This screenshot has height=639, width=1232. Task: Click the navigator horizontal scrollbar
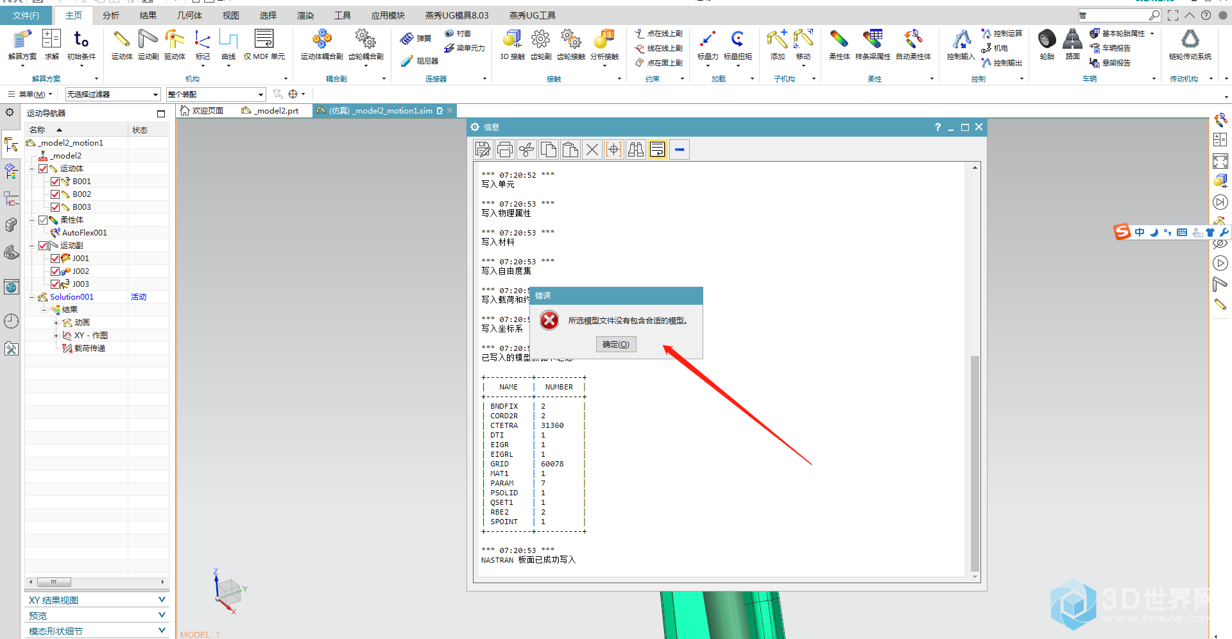[x=54, y=582]
